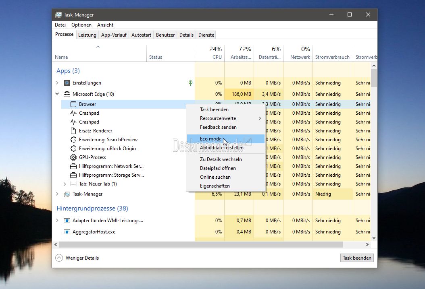Screen dimensions: 425x289
Task: Click the vertical scrollbar up arrow
Action: click(374, 66)
